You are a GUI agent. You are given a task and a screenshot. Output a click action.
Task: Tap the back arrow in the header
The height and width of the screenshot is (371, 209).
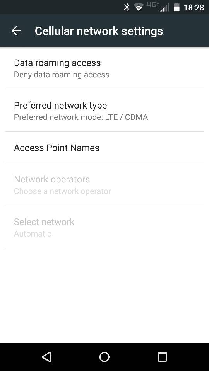click(x=16, y=31)
